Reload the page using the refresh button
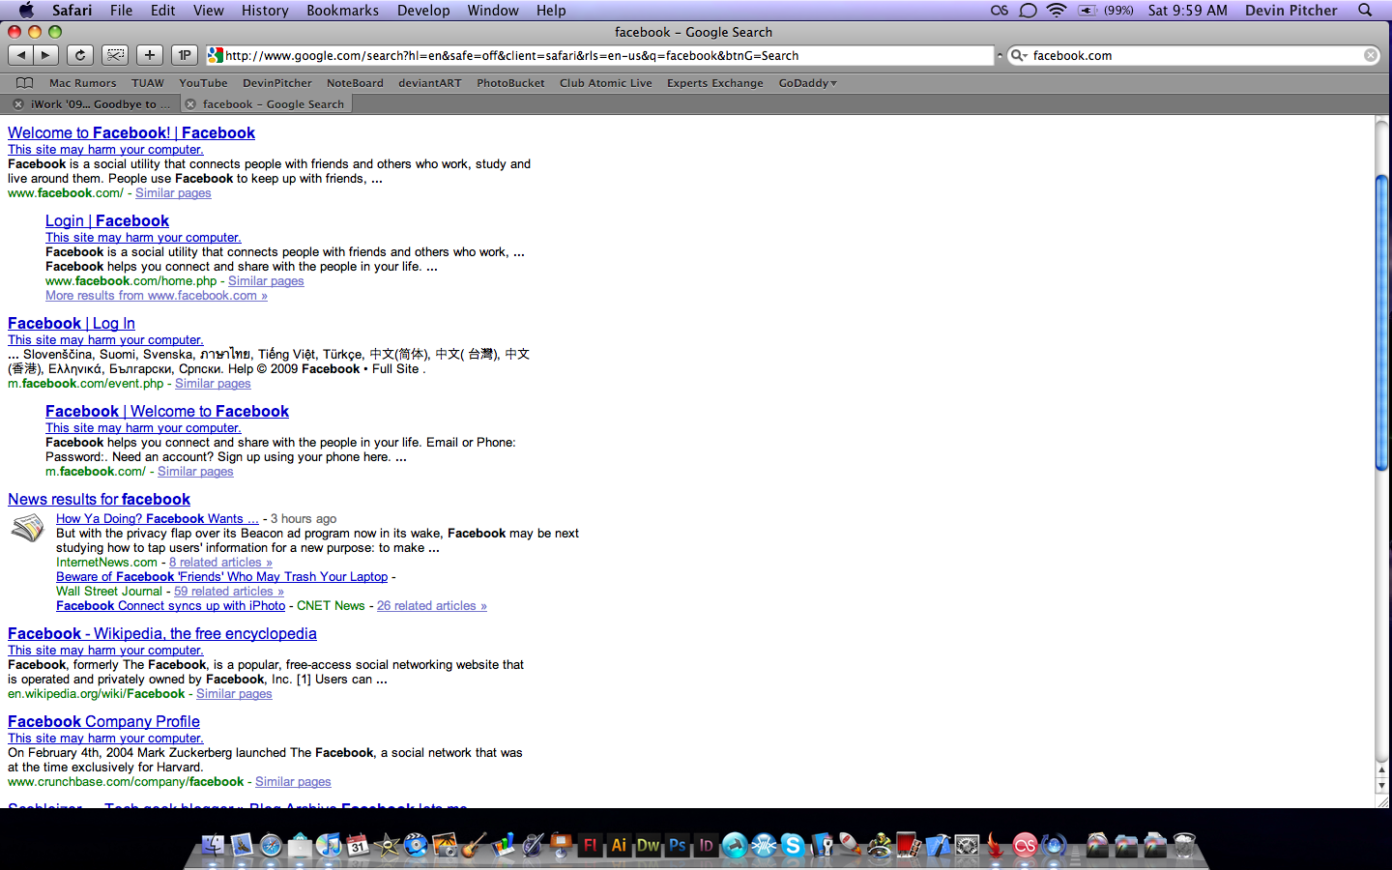The height and width of the screenshot is (870, 1392). click(80, 55)
